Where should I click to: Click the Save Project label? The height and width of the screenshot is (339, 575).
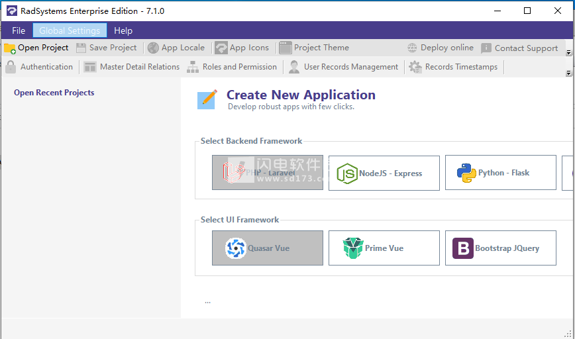coord(113,48)
